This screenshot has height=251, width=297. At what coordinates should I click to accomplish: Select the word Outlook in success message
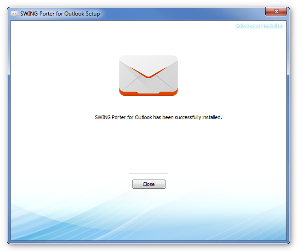pos(143,117)
